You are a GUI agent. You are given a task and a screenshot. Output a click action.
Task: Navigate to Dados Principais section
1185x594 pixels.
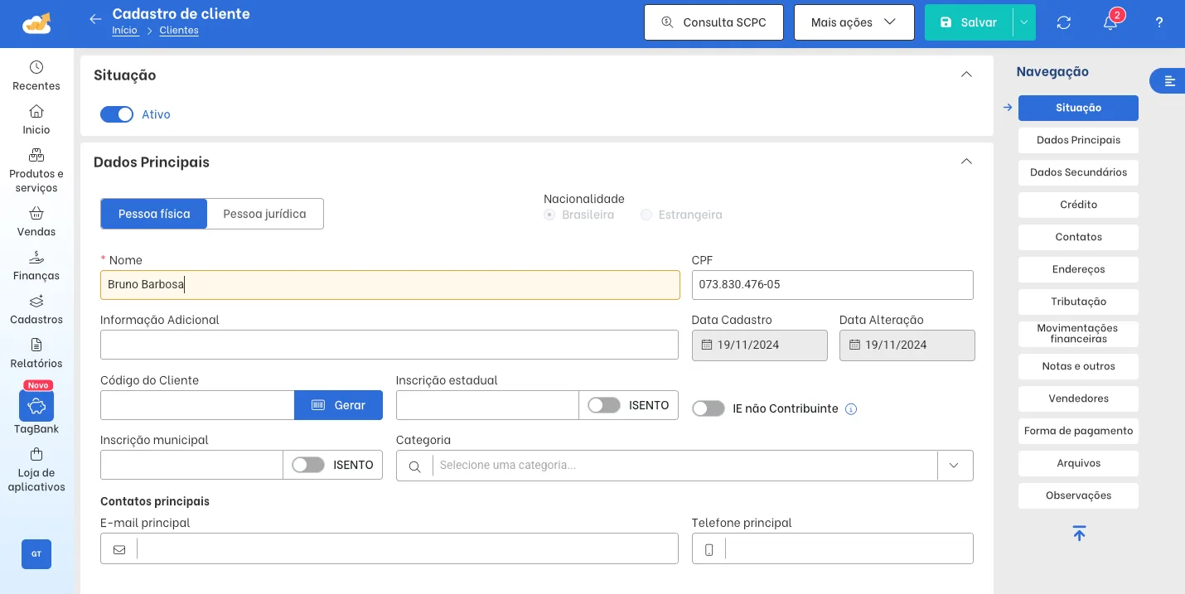[x=1078, y=140]
